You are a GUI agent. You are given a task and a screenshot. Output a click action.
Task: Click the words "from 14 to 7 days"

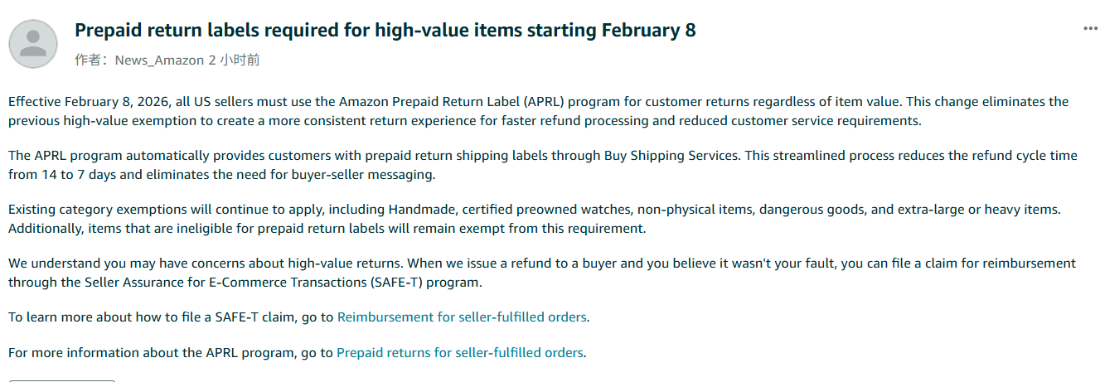click(58, 174)
